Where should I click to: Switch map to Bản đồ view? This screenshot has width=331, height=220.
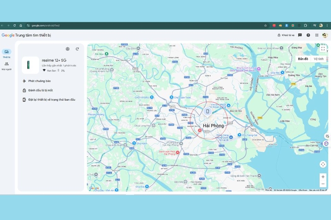(303, 59)
